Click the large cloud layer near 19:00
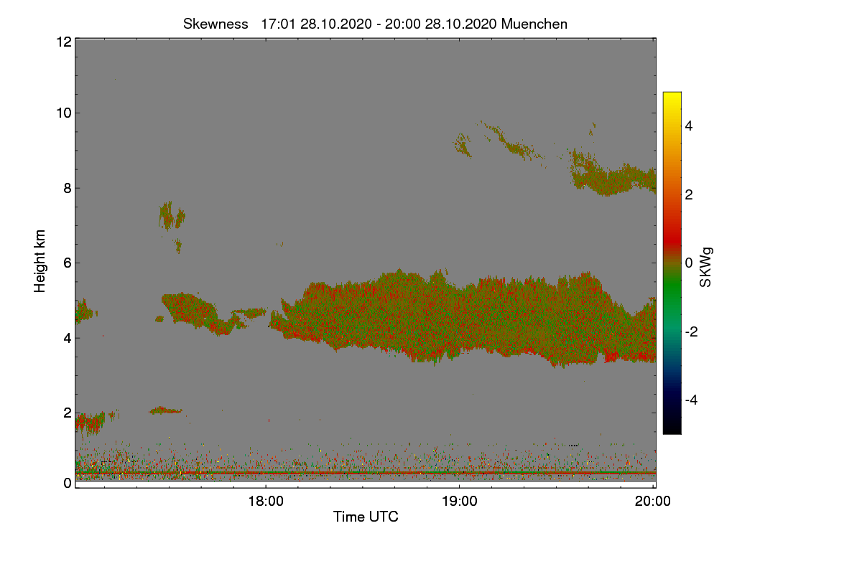This screenshot has width=862, height=574. (460, 316)
